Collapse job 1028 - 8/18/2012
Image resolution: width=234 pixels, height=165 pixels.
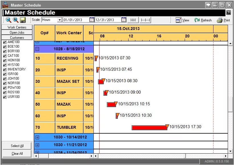(x=37, y=49)
